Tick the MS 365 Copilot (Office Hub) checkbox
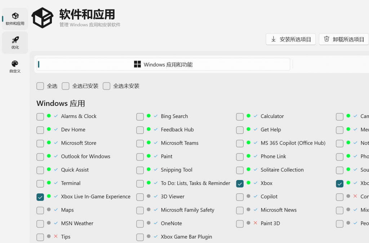Screen dimensions: 369x243 click(240, 143)
